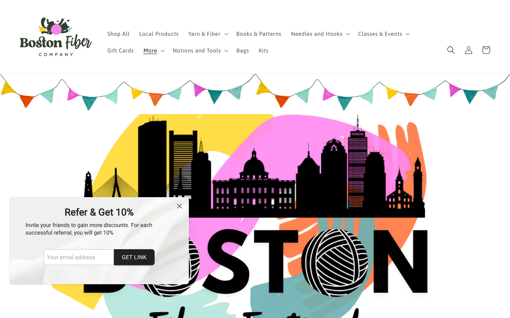Image resolution: width=510 pixels, height=318 pixels.
Task: Click the account login person icon
Action: [x=468, y=50]
